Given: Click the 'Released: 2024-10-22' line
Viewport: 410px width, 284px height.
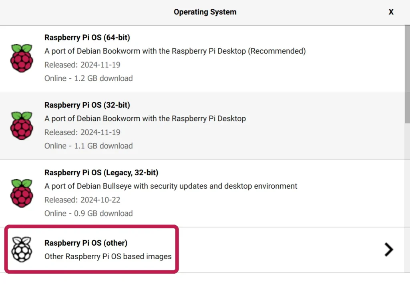Looking at the screenshot, I should tap(82, 200).
